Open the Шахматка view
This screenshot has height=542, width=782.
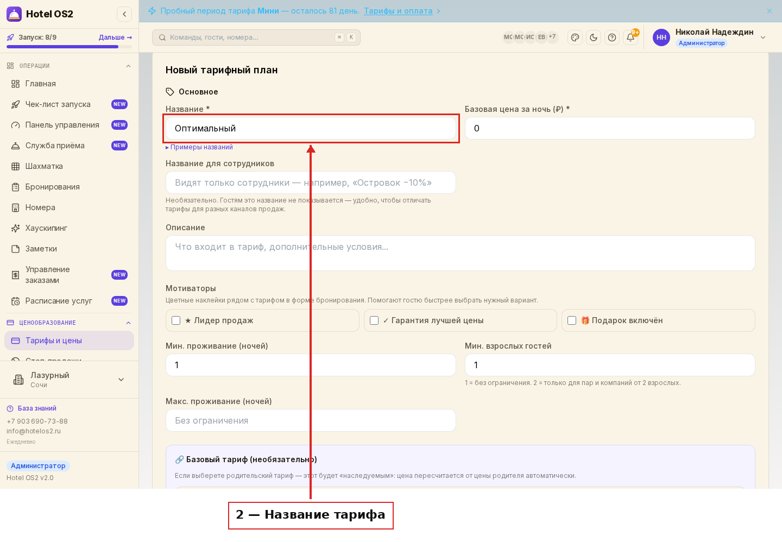pos(69,166)
